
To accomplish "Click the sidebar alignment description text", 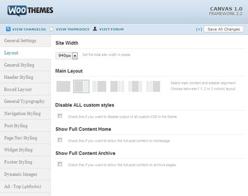I will pyautogui.click(x=203, y=86).
